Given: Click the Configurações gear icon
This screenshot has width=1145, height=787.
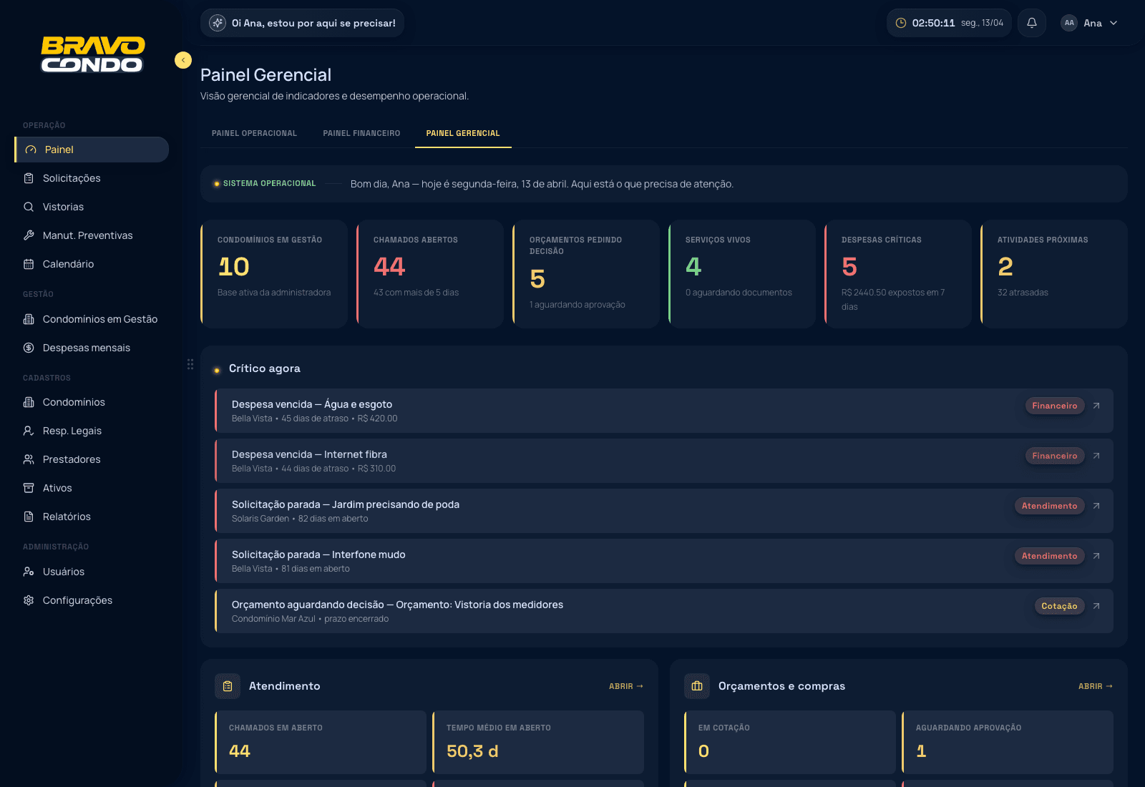Looking at the screenshot, I should 29,600.
